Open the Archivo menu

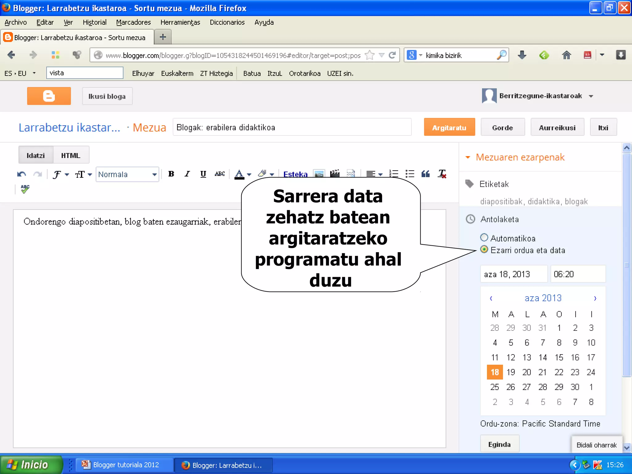(16, 22)
